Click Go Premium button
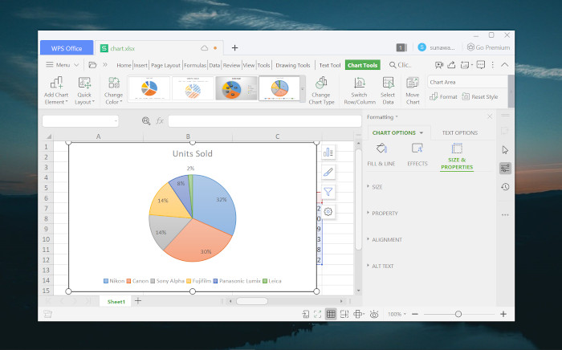 click(x=488, y=47)
